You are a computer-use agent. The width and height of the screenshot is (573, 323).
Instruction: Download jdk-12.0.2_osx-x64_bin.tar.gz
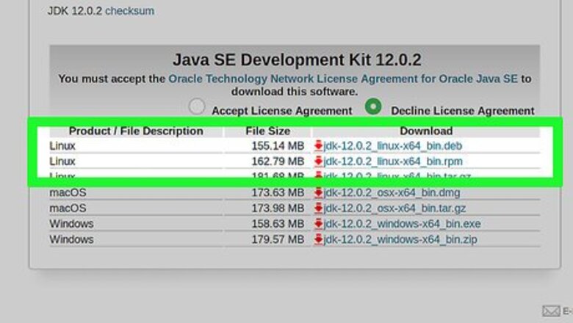click(394, 208)
